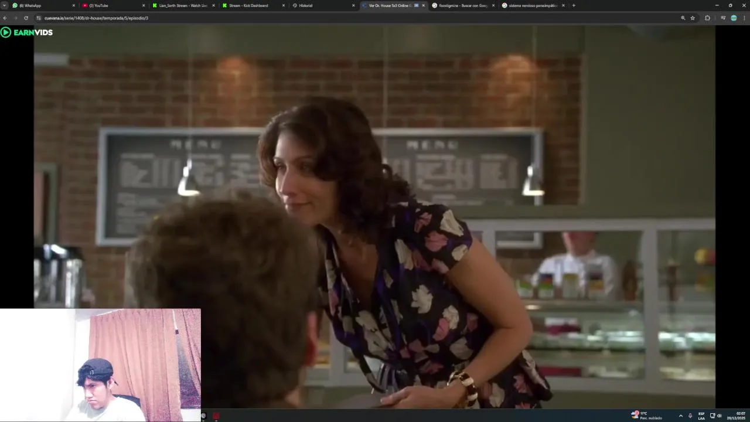Click the Dr. House video player
The image size is (750, 422).
pyautogui.click(x=374, y=216)
